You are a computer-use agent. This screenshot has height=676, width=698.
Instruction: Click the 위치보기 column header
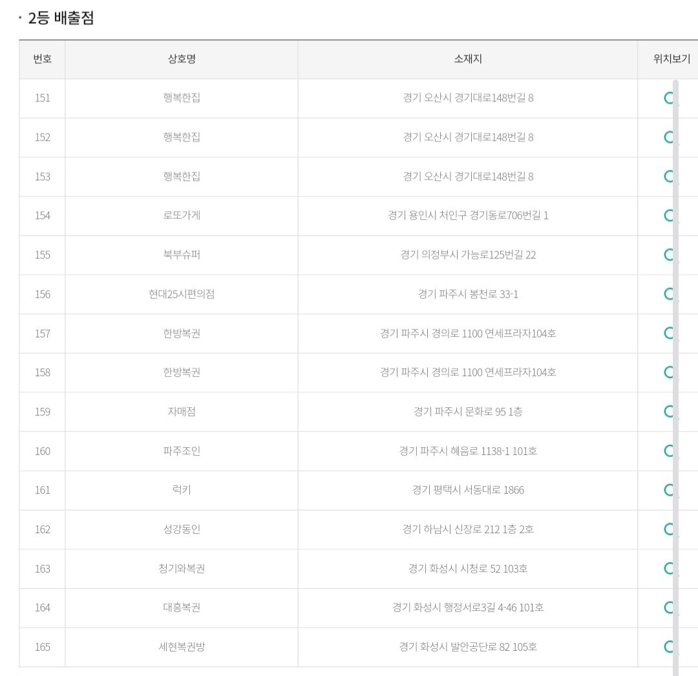coord(672,59)
